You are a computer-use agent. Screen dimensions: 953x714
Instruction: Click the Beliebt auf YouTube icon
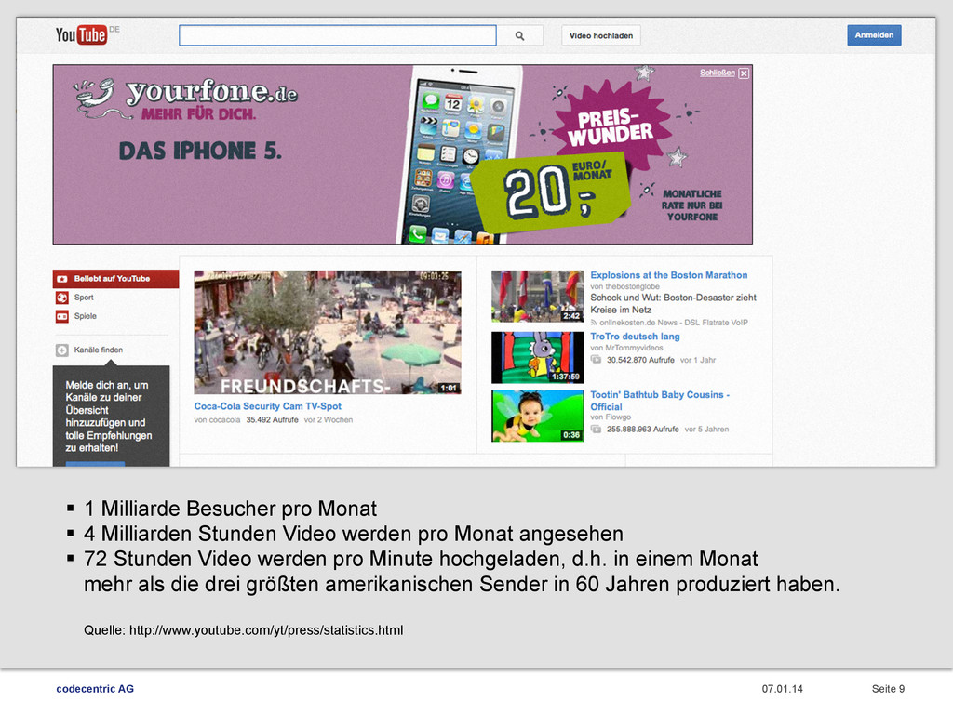62,279
